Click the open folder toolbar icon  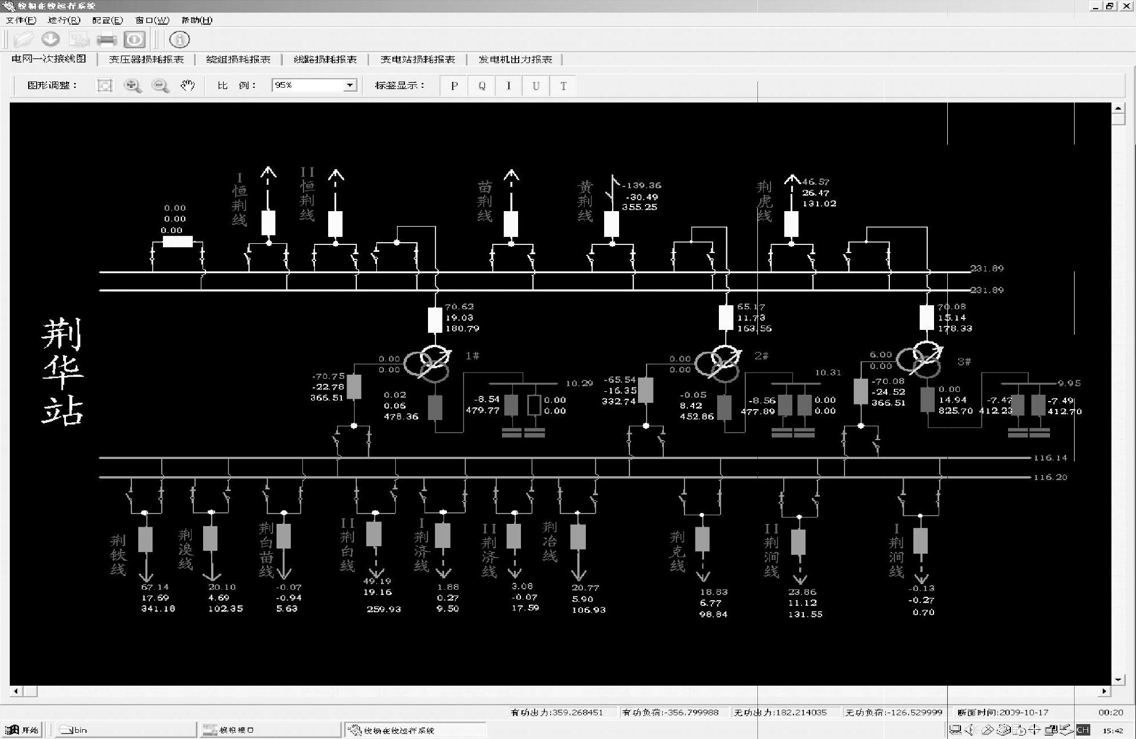24,40
